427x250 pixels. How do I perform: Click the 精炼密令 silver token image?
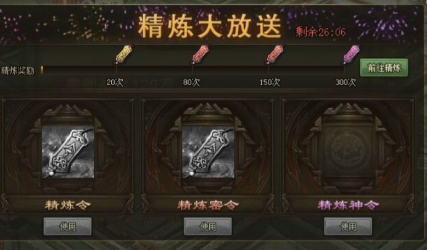208,152
